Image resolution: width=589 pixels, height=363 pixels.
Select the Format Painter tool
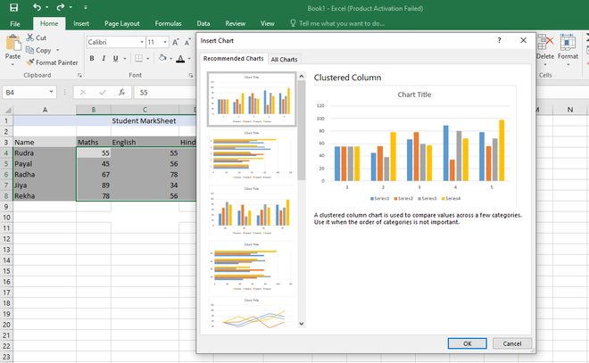point(52,62)
